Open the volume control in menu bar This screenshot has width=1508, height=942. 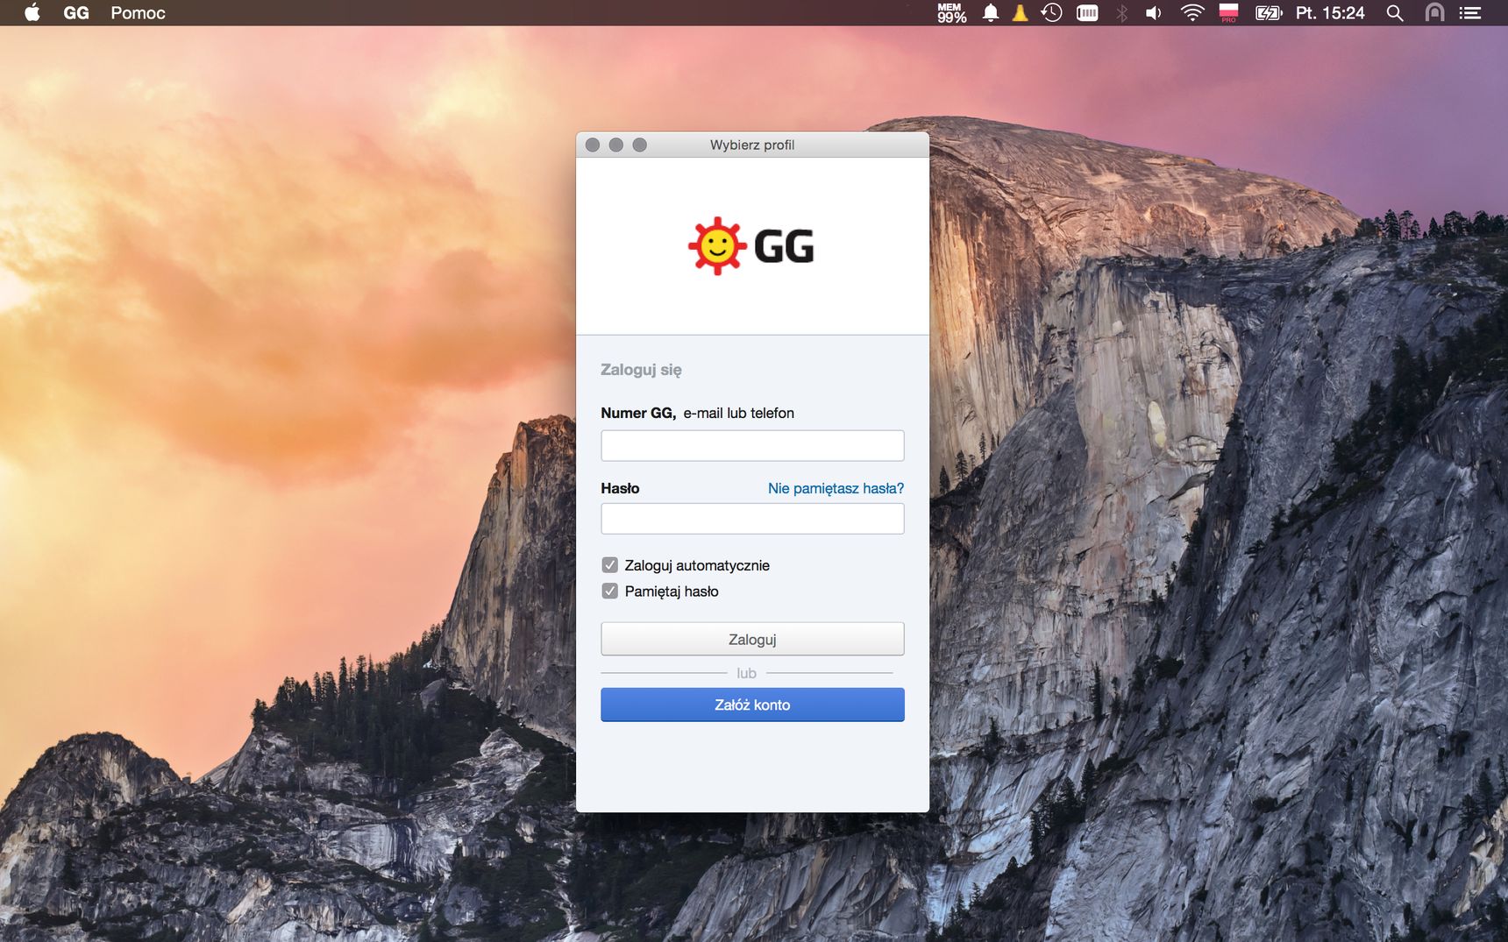point(1154,12)
